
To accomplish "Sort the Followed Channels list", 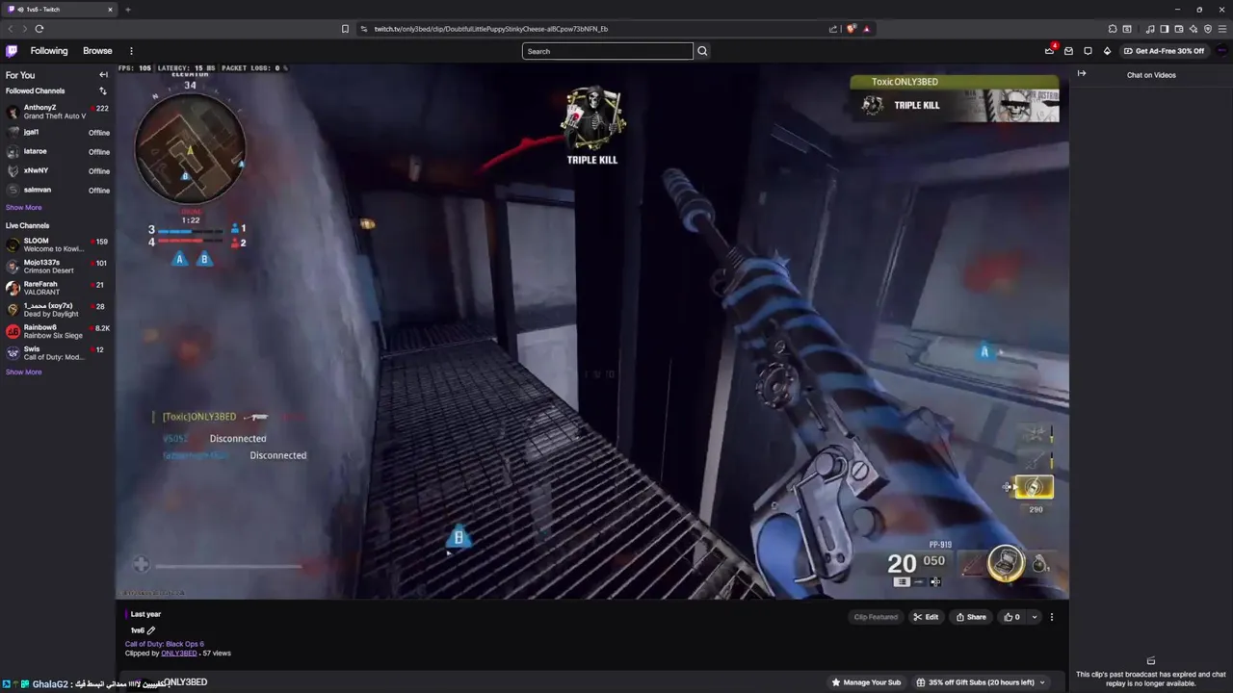I will [x=103, y=91].
